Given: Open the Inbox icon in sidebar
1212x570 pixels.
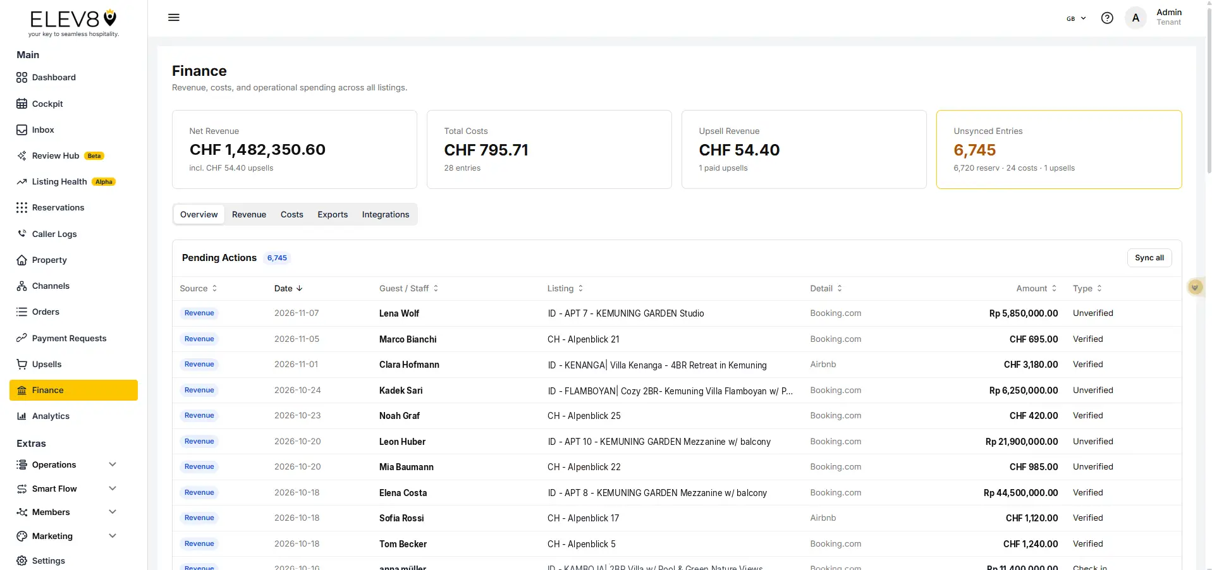Looking at the screenshot, I should coord(21,130).
